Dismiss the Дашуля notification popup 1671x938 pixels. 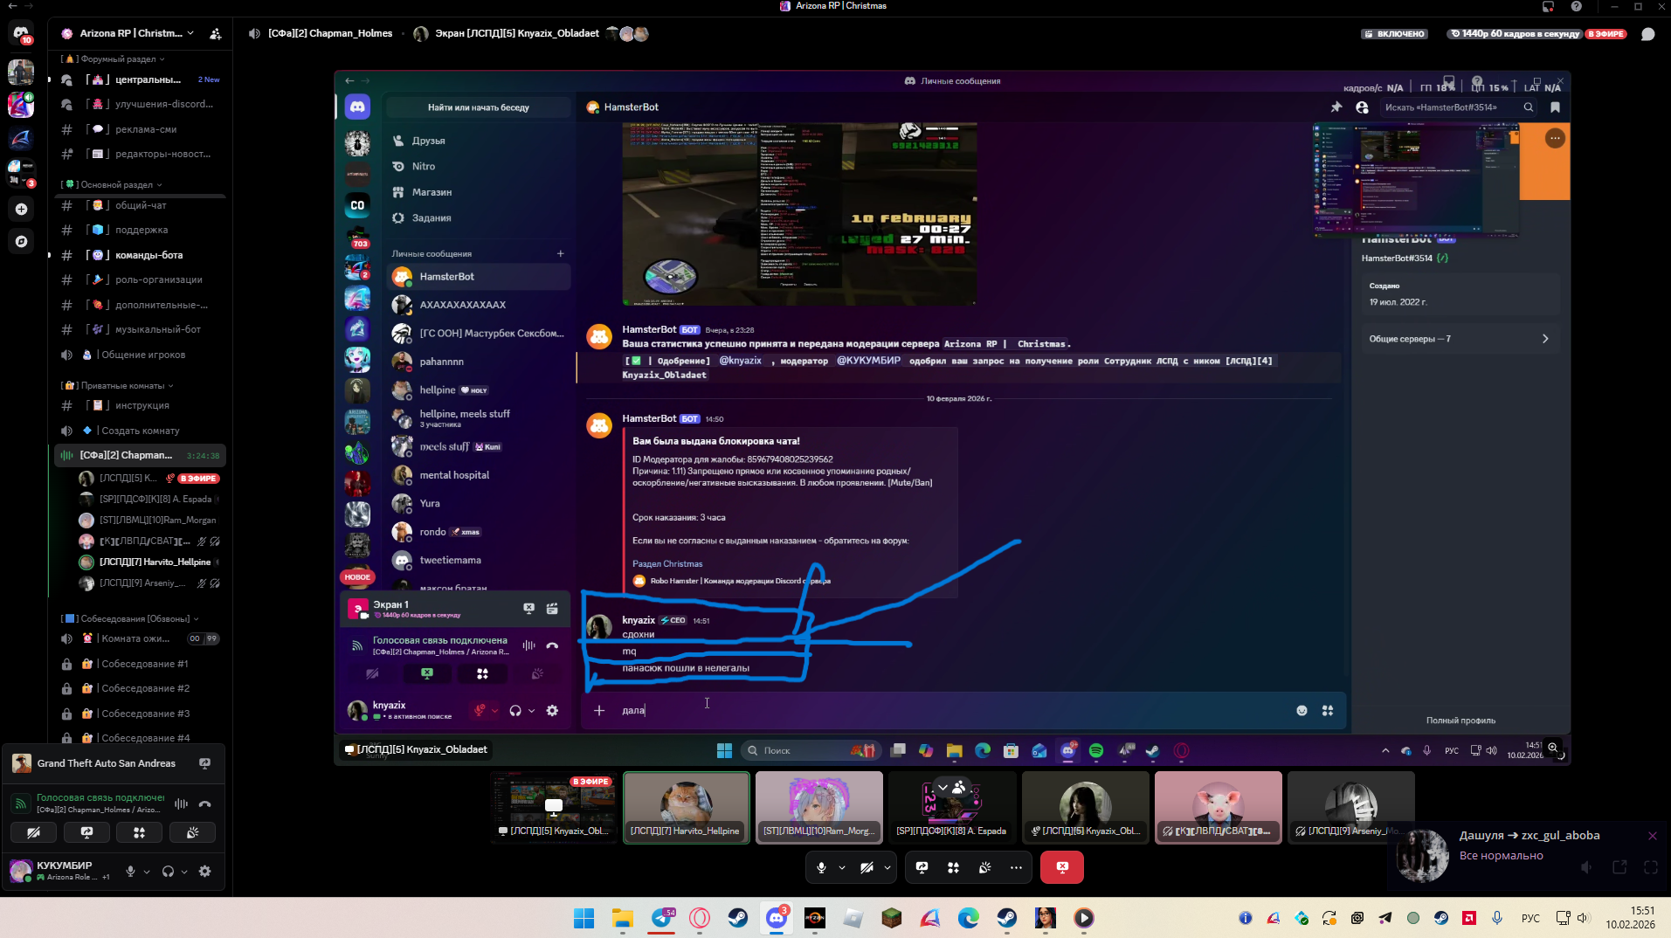(x=1652, y=836)
